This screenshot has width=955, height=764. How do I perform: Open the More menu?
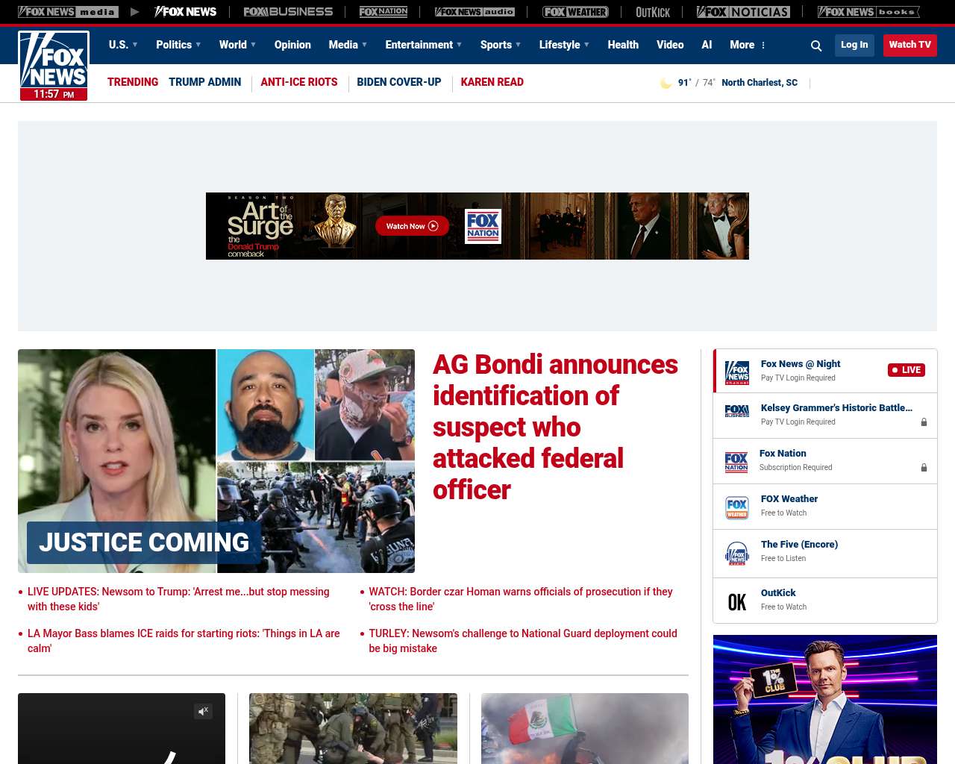748,45
